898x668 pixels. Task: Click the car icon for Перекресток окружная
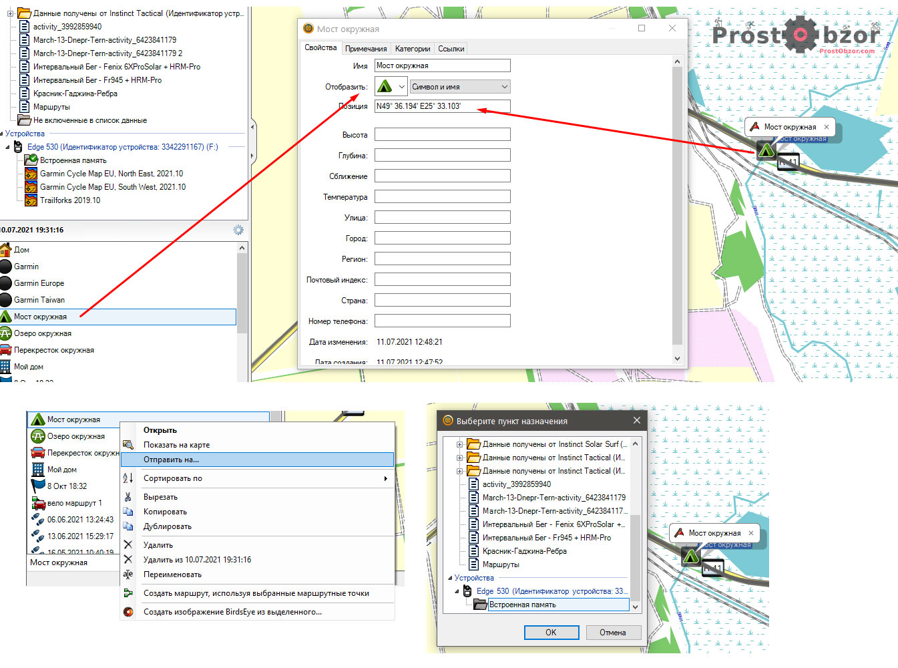coord(6,350)
